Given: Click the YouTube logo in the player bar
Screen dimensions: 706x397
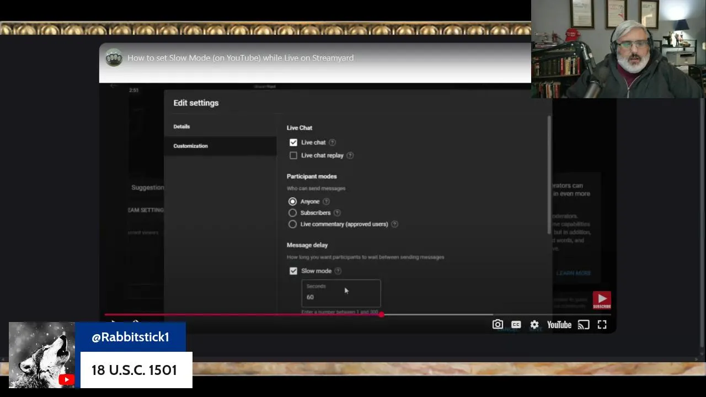Looking at the screenshot, I should pyautogui.click(x=559, y=325).
